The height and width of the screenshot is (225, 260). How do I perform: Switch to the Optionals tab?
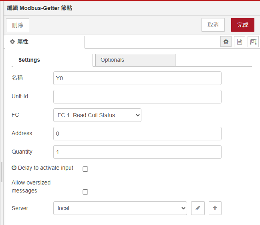tap(135, 60)
